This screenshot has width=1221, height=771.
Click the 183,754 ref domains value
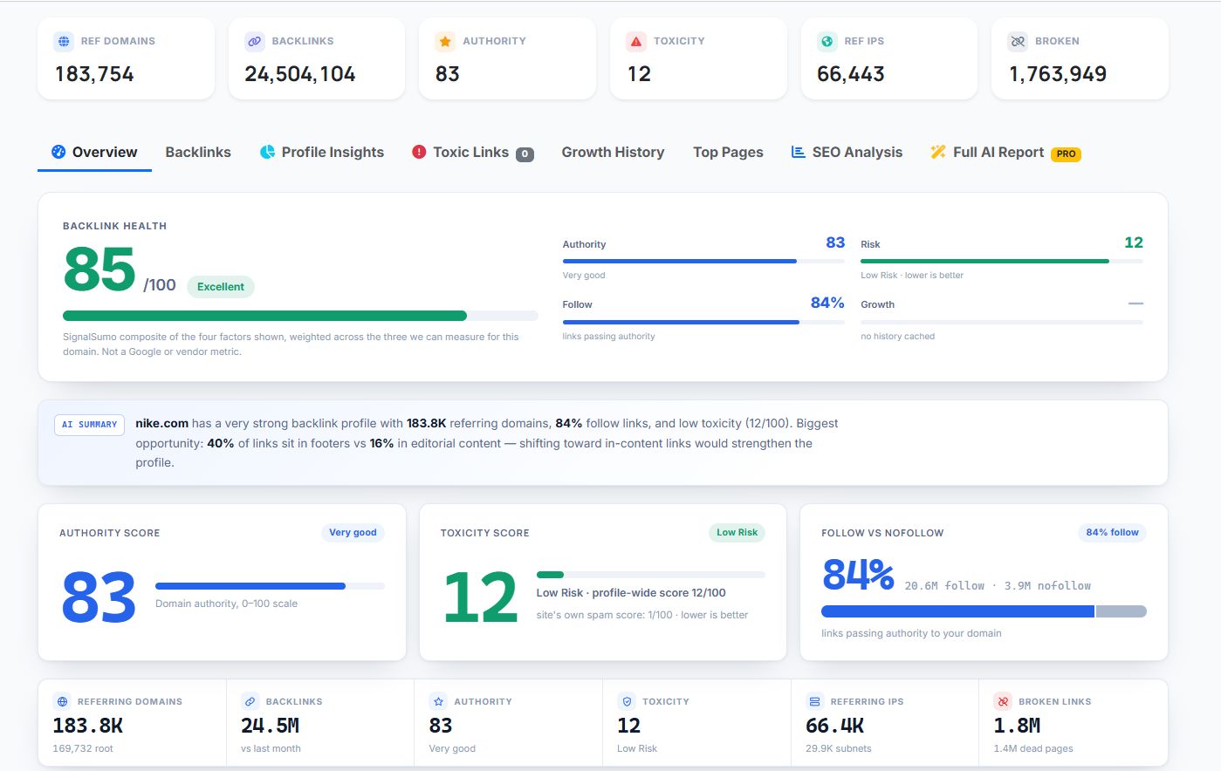pos(94,74)
